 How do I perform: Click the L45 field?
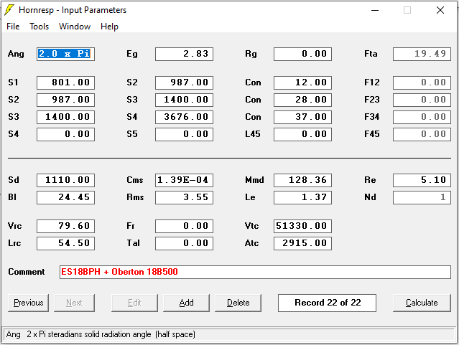pos(302,135)
